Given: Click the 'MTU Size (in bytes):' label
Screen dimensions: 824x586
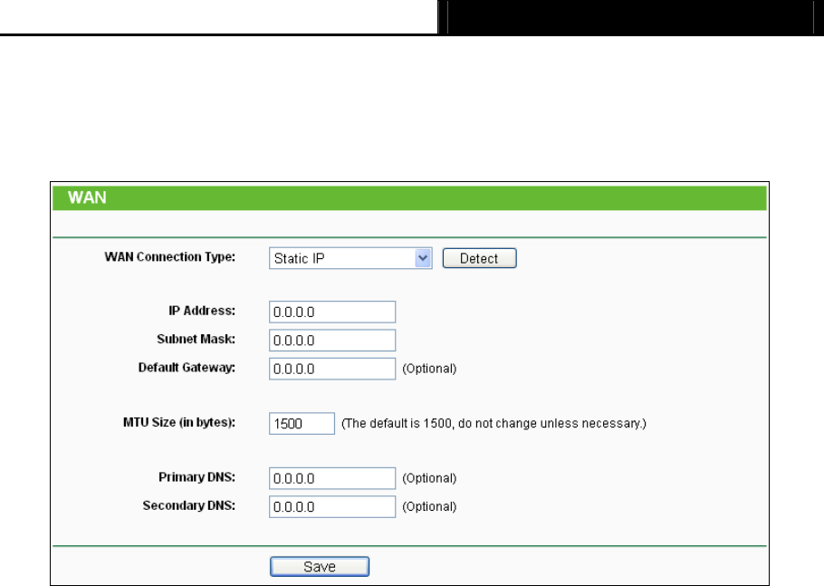Looking at the screenshot, I should pos(179,423).
